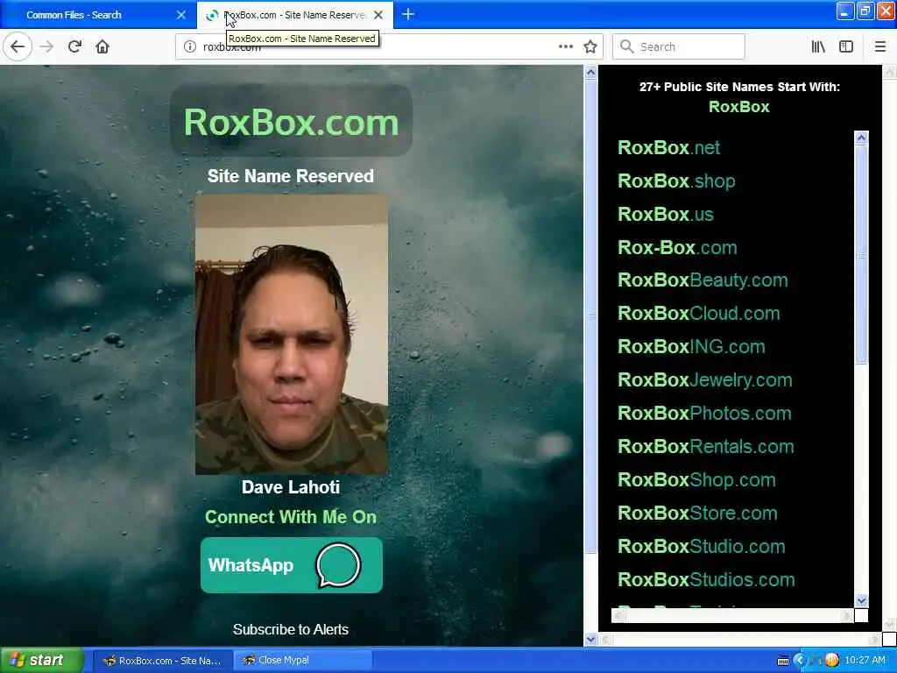
Task: Open the RoxBoxCloud.com link
Action: coord(698,313)
